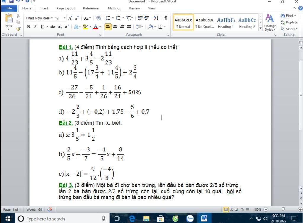Apply superscript formatting

pos(67,27)
